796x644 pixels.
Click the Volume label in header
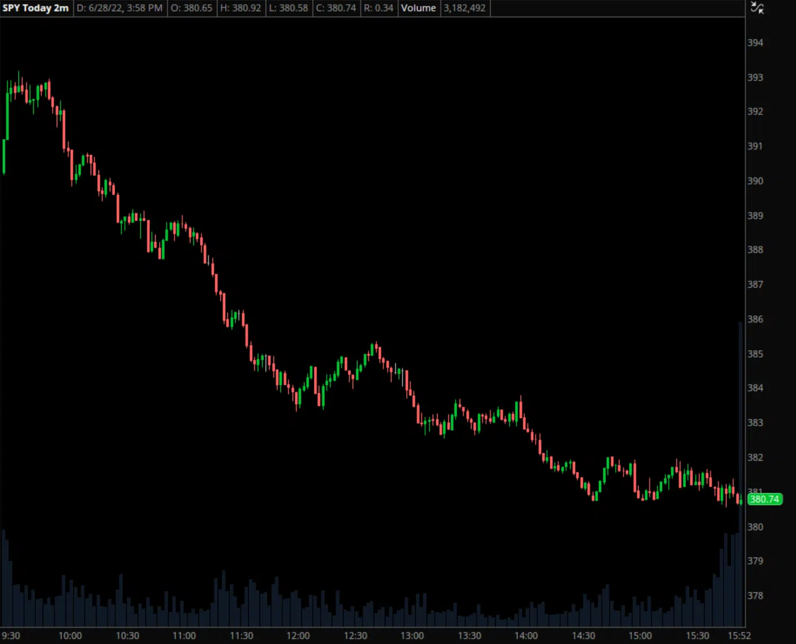tap(418, 8)
